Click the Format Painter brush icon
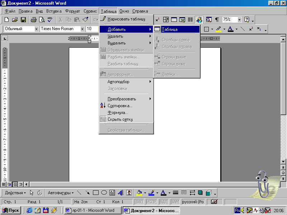 (85, 20)
